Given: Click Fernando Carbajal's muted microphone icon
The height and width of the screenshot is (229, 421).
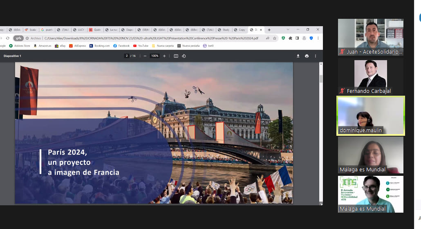Looking at the screenshot, I should point(342,91).
